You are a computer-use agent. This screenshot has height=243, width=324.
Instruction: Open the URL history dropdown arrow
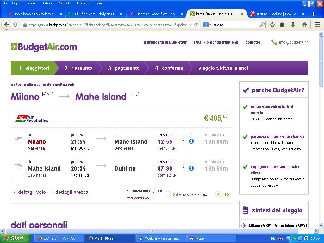[190, 25]
